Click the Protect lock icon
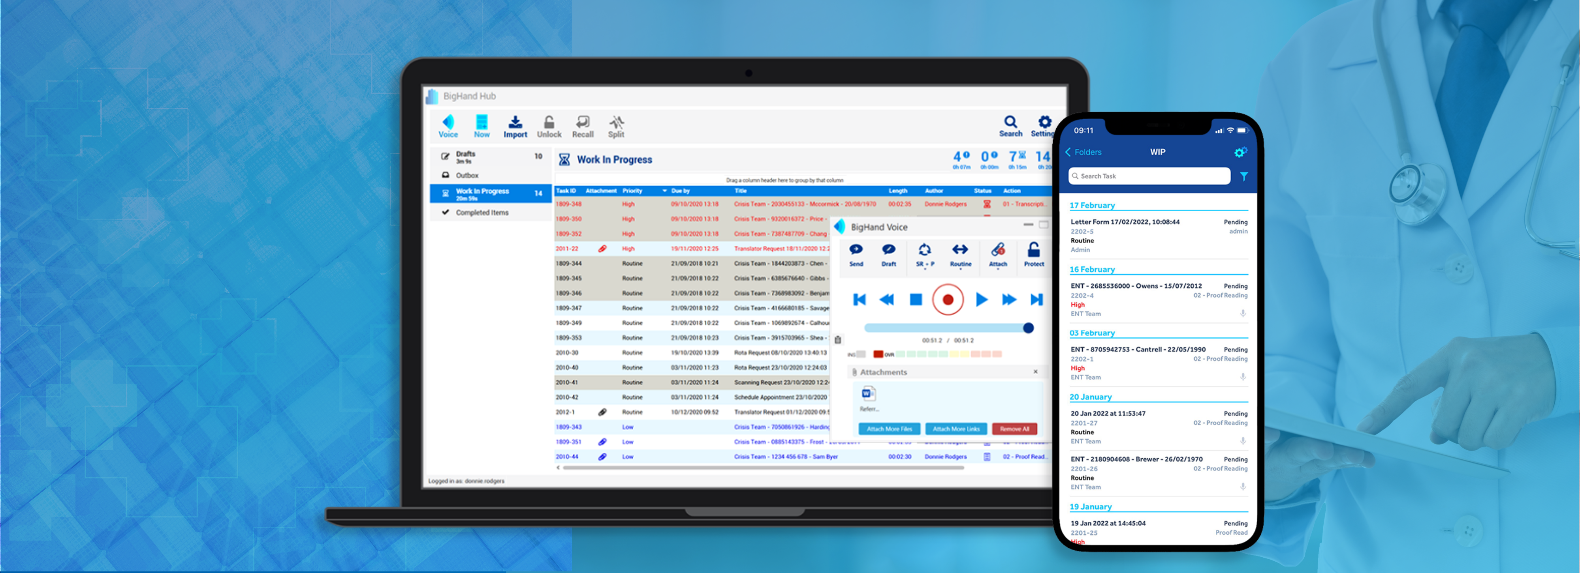The width and height of the screenshot is (1580, 573). (1033, 250)
